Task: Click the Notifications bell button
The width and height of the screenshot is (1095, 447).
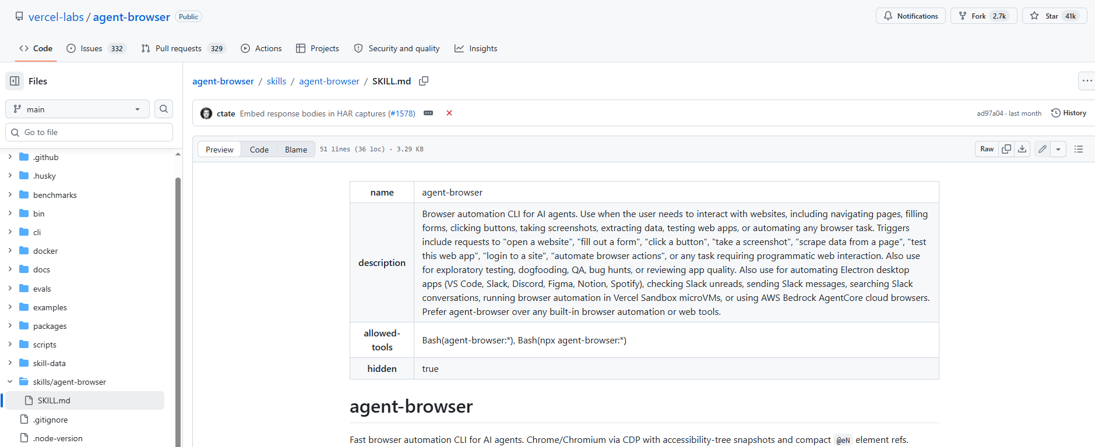Action: [x=911, y=16]
